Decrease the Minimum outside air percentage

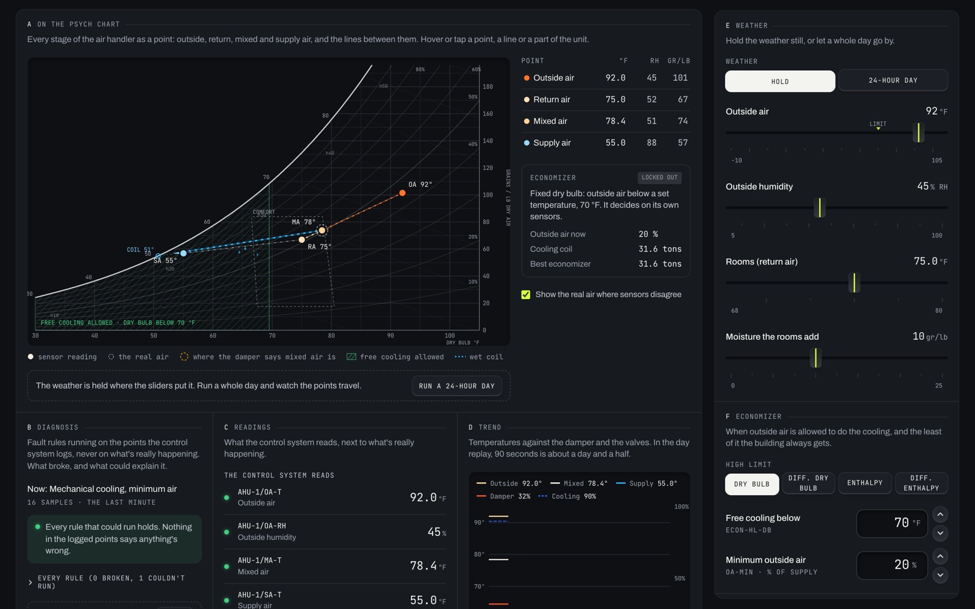click(x=940, y=575)
